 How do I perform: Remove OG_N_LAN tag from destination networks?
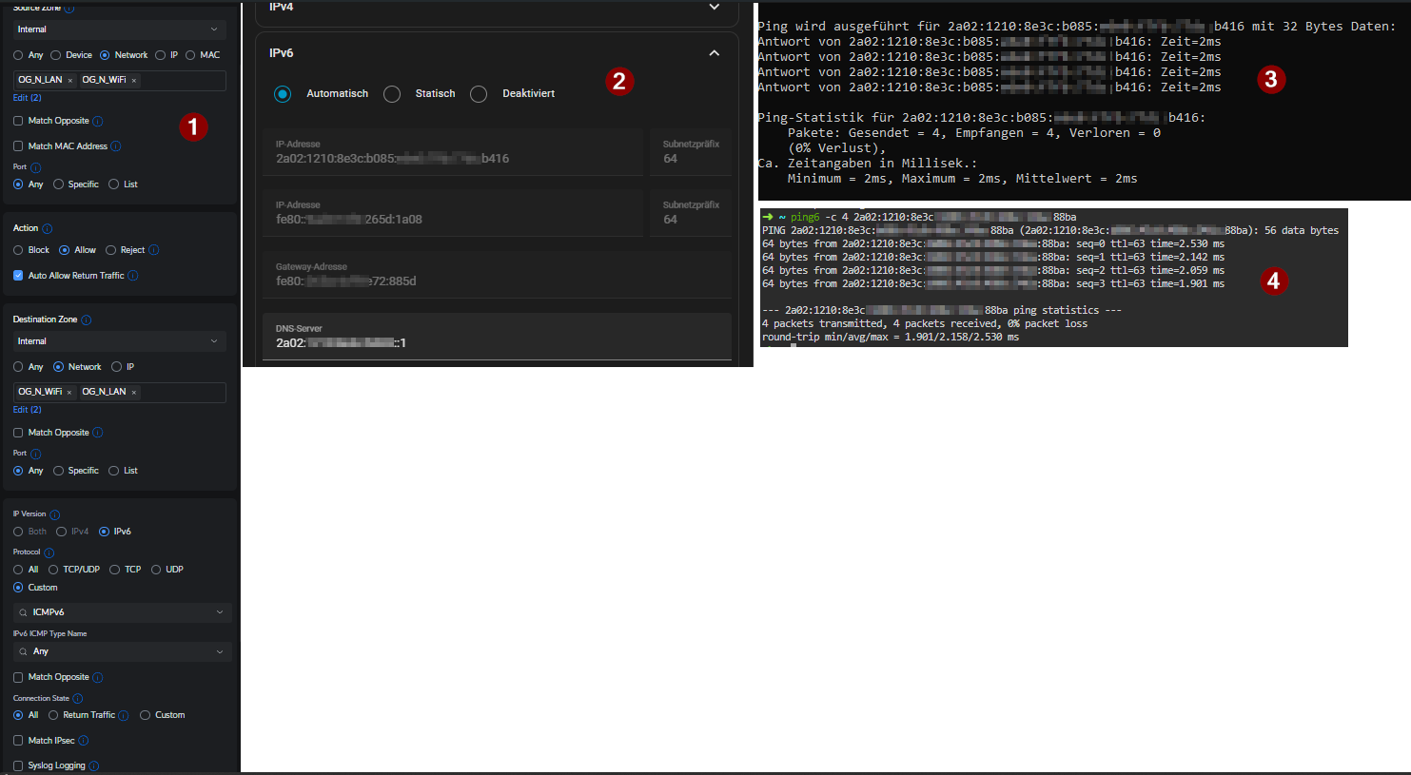pos(134,393)
